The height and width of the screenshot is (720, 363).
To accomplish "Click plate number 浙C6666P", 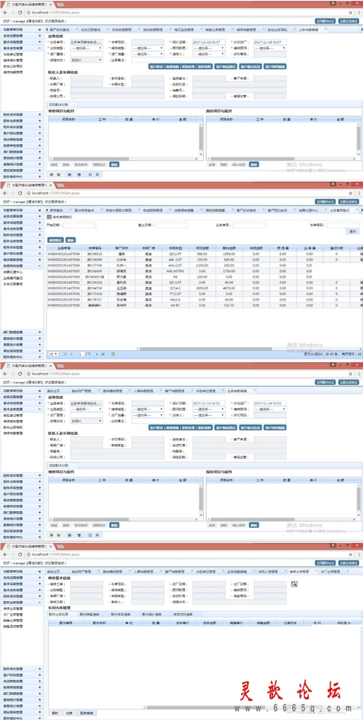I will [95, 271].
